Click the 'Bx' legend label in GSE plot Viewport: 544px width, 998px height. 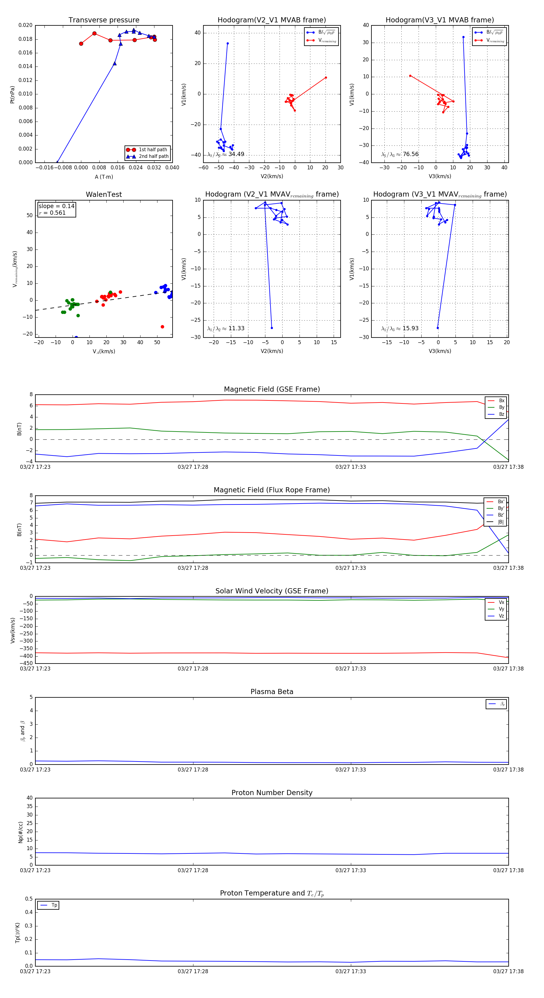pyautogui.click(x=501, y=401)
